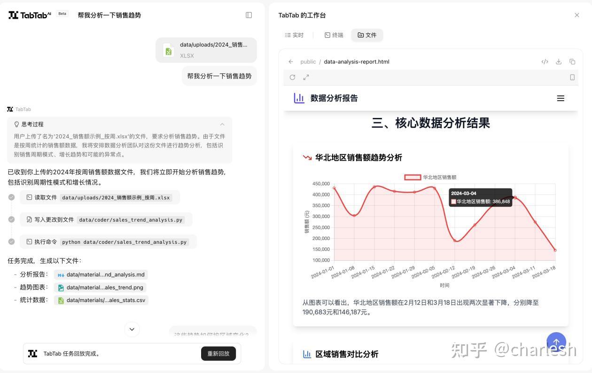Click the scroll-to-top arrow button
592x373 pixels.
click(x=556, y=342)
